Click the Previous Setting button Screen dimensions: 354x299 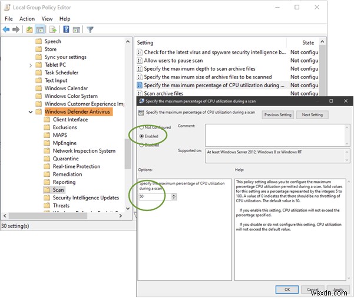(277, 115)
